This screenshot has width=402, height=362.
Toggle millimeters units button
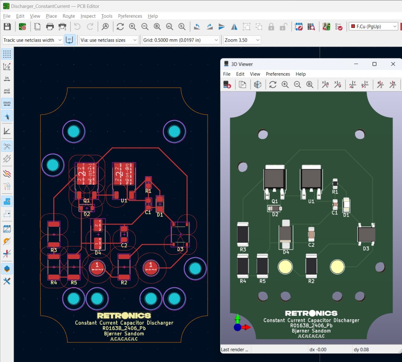(7, 103)
